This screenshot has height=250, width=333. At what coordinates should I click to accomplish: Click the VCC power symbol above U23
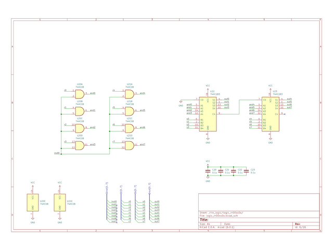(x=270, y=86)
